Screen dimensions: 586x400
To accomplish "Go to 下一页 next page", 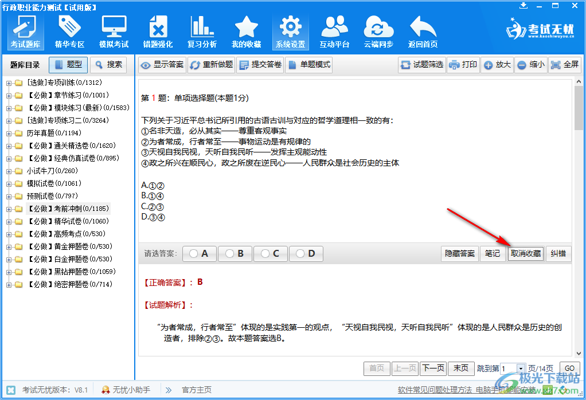I will (x=433, y=368).
